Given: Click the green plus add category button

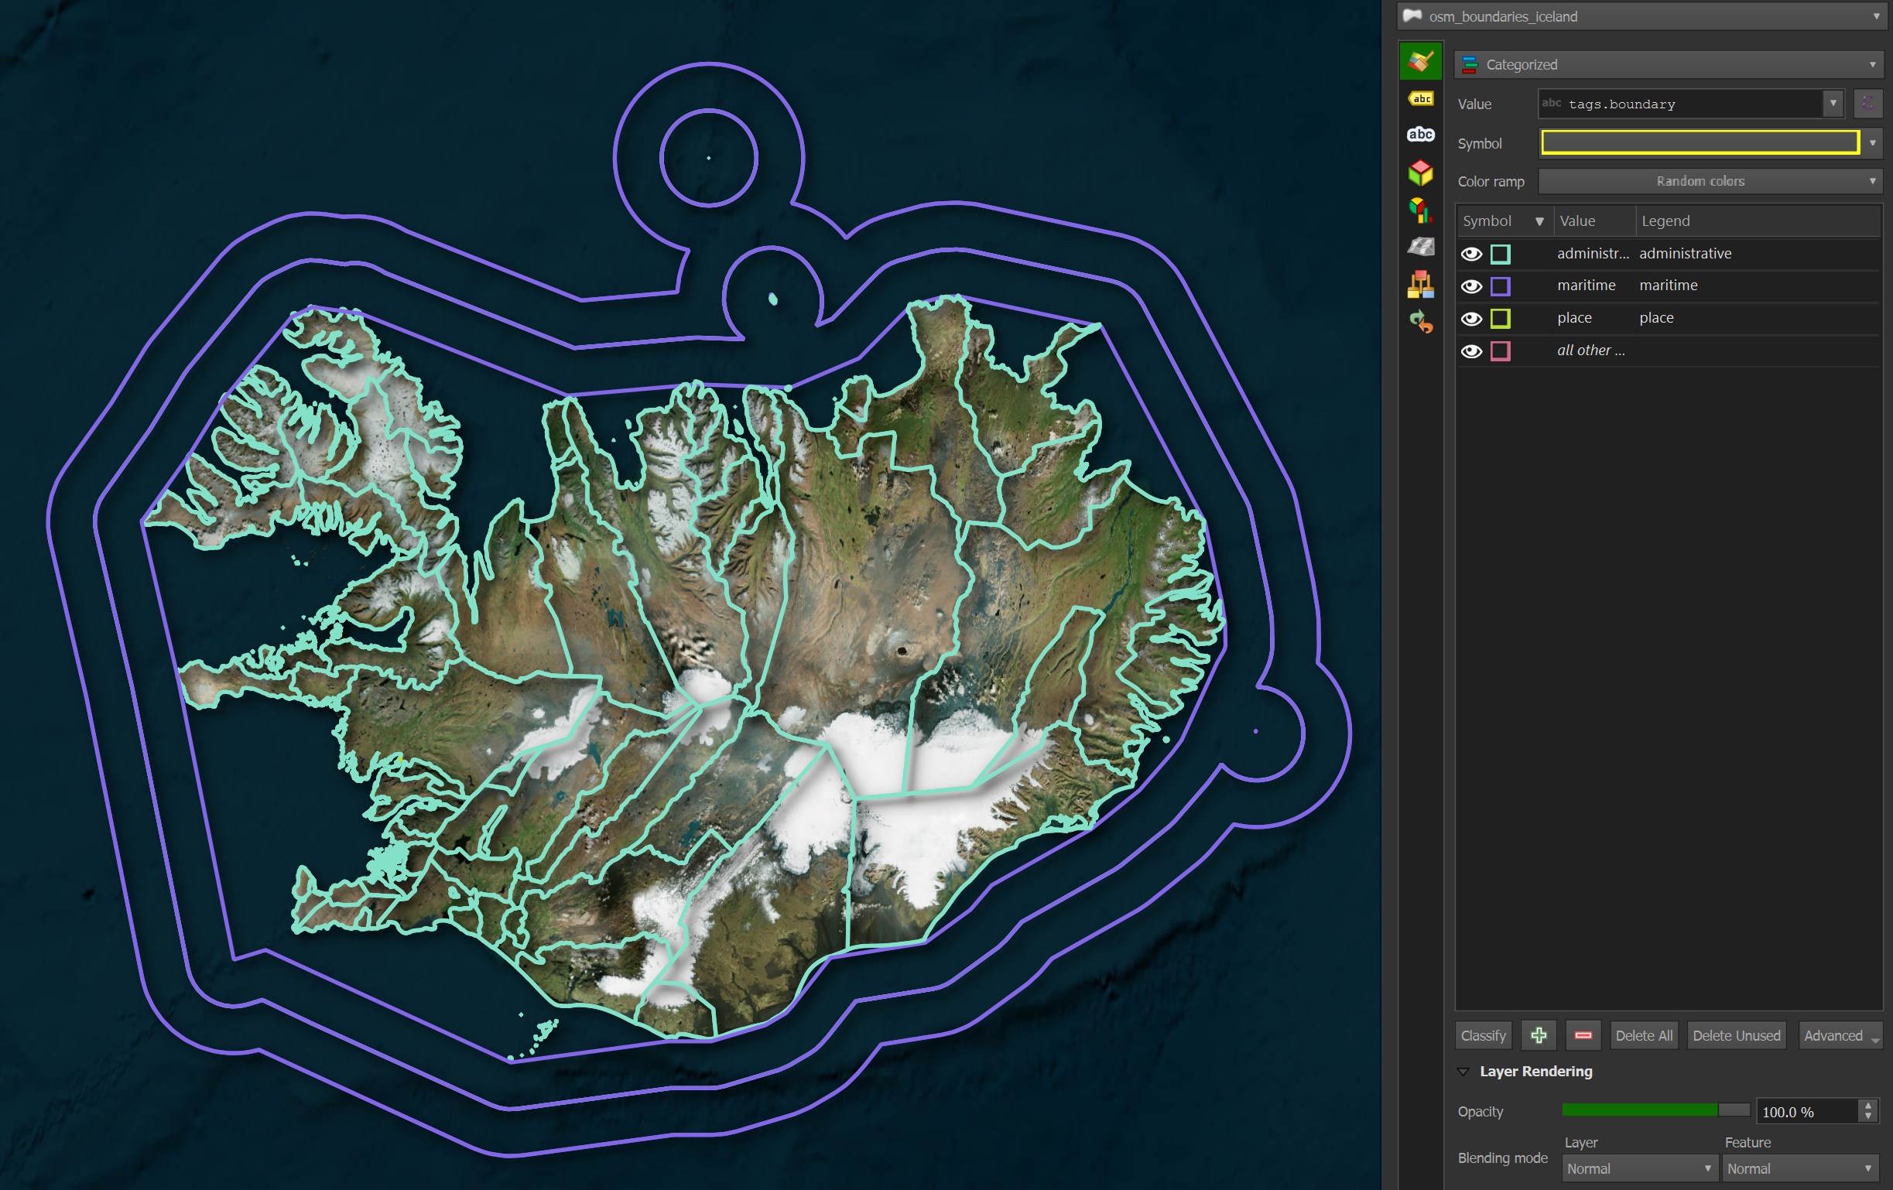Looking at the screenshot, I should click(1539, 1035).
